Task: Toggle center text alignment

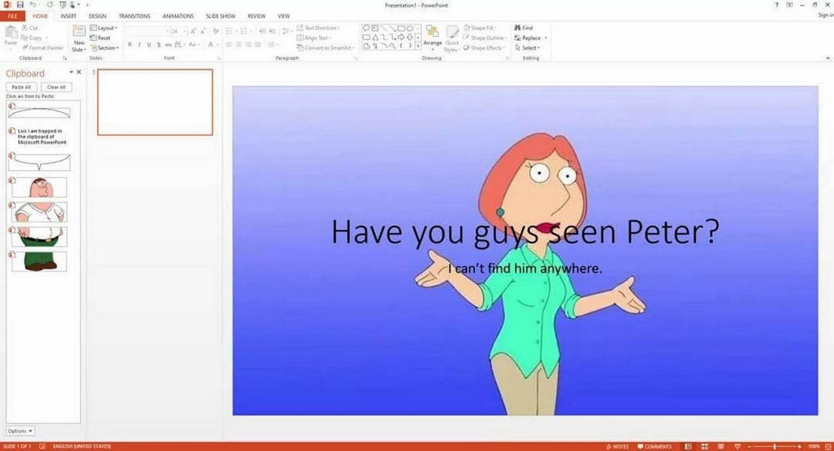Action: click(x=239, y=44)
